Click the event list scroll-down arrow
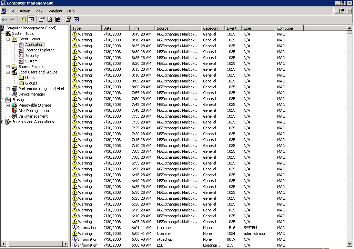This screenshot has height=249, width=354. [x=350, y=244]
